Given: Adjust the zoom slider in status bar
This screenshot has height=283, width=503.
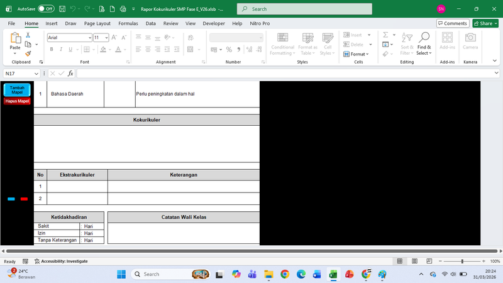Looking at the screenshot, I should 463,261.
